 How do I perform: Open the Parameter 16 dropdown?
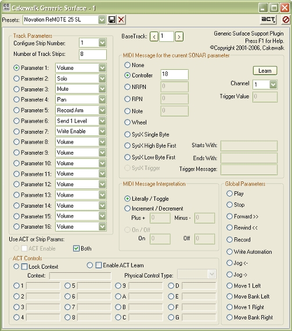[x=102, y=226]
